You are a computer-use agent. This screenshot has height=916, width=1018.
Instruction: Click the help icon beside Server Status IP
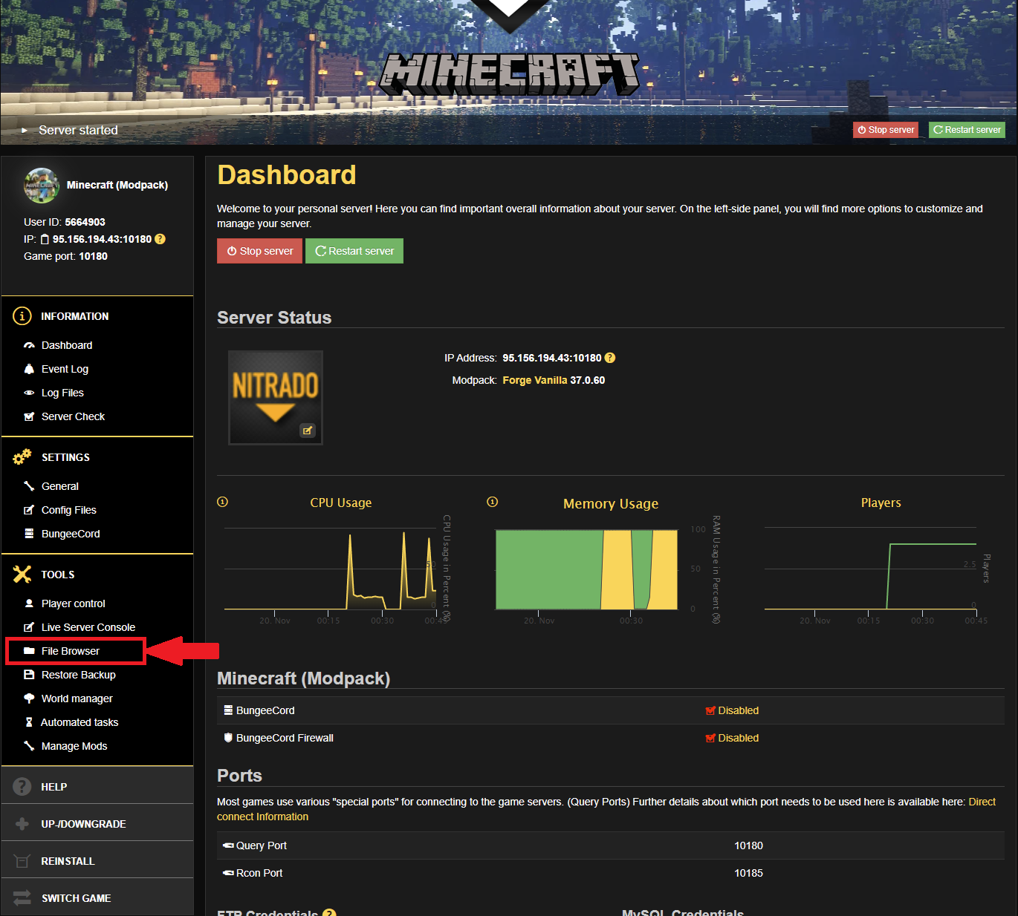[x=610, y=358]
